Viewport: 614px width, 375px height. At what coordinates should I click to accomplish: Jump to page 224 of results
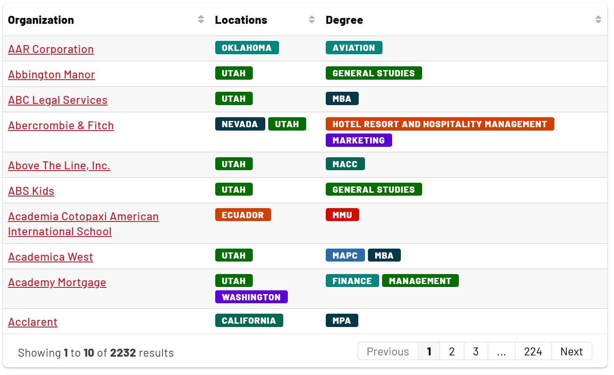click(x=533, y=352)
